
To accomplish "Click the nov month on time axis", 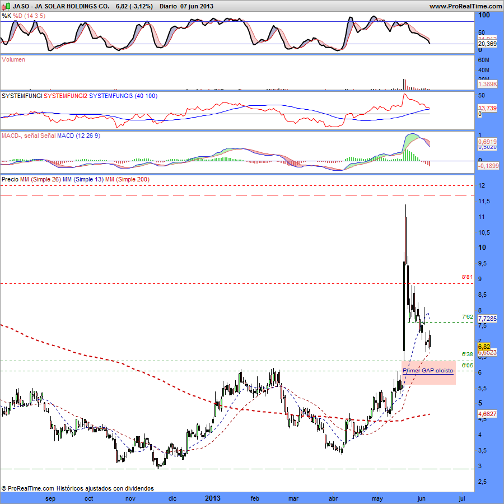I will 130,498.
